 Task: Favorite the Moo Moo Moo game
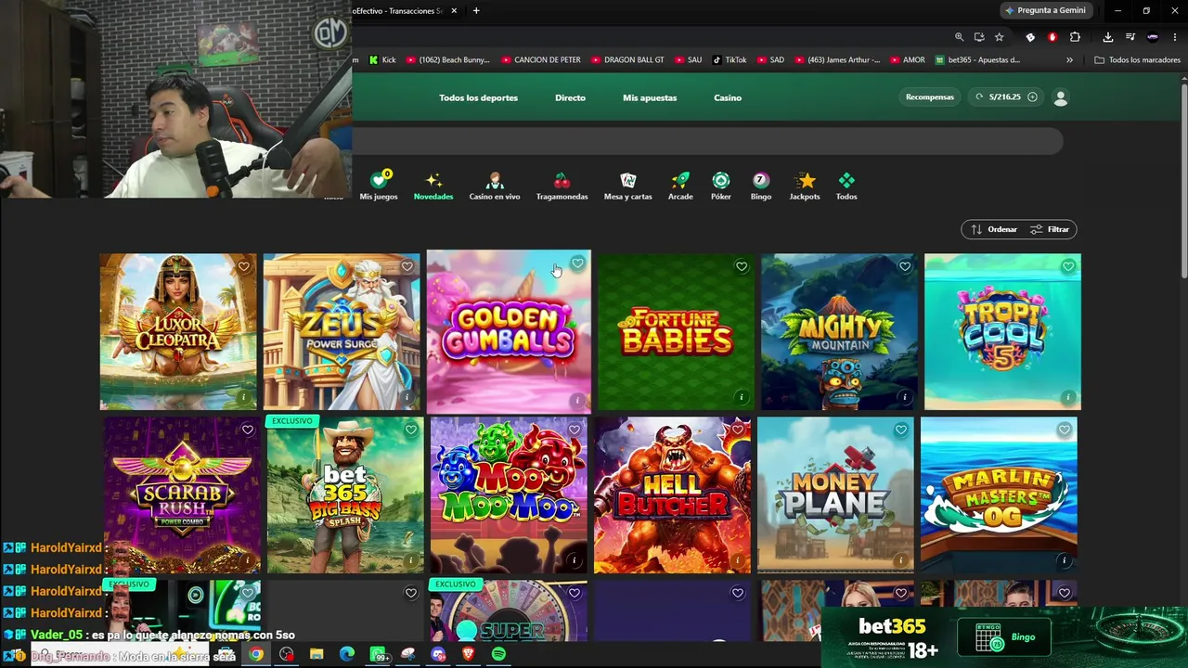point(574,430)
